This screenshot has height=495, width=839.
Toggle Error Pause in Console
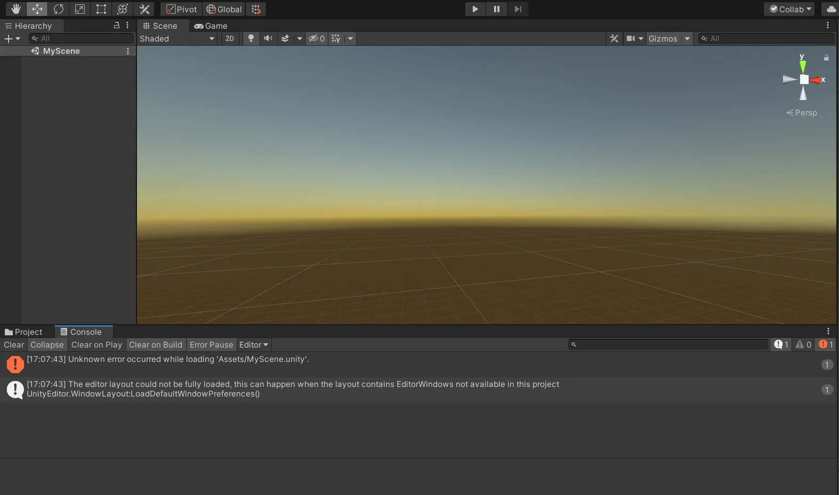(x=211, y=345)
